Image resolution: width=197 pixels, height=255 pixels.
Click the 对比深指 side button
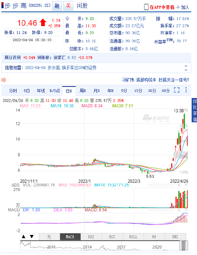[194, 110]
